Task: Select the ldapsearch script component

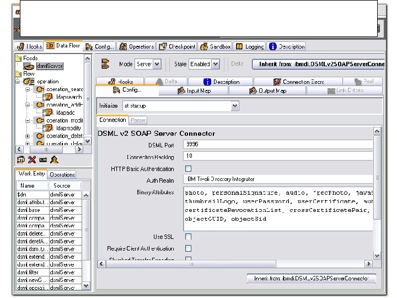Action: coord(69,97)
